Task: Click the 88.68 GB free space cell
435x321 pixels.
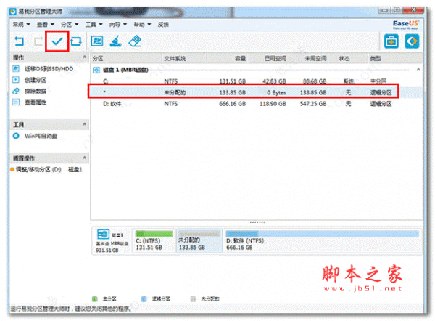Action: [315, 81]
